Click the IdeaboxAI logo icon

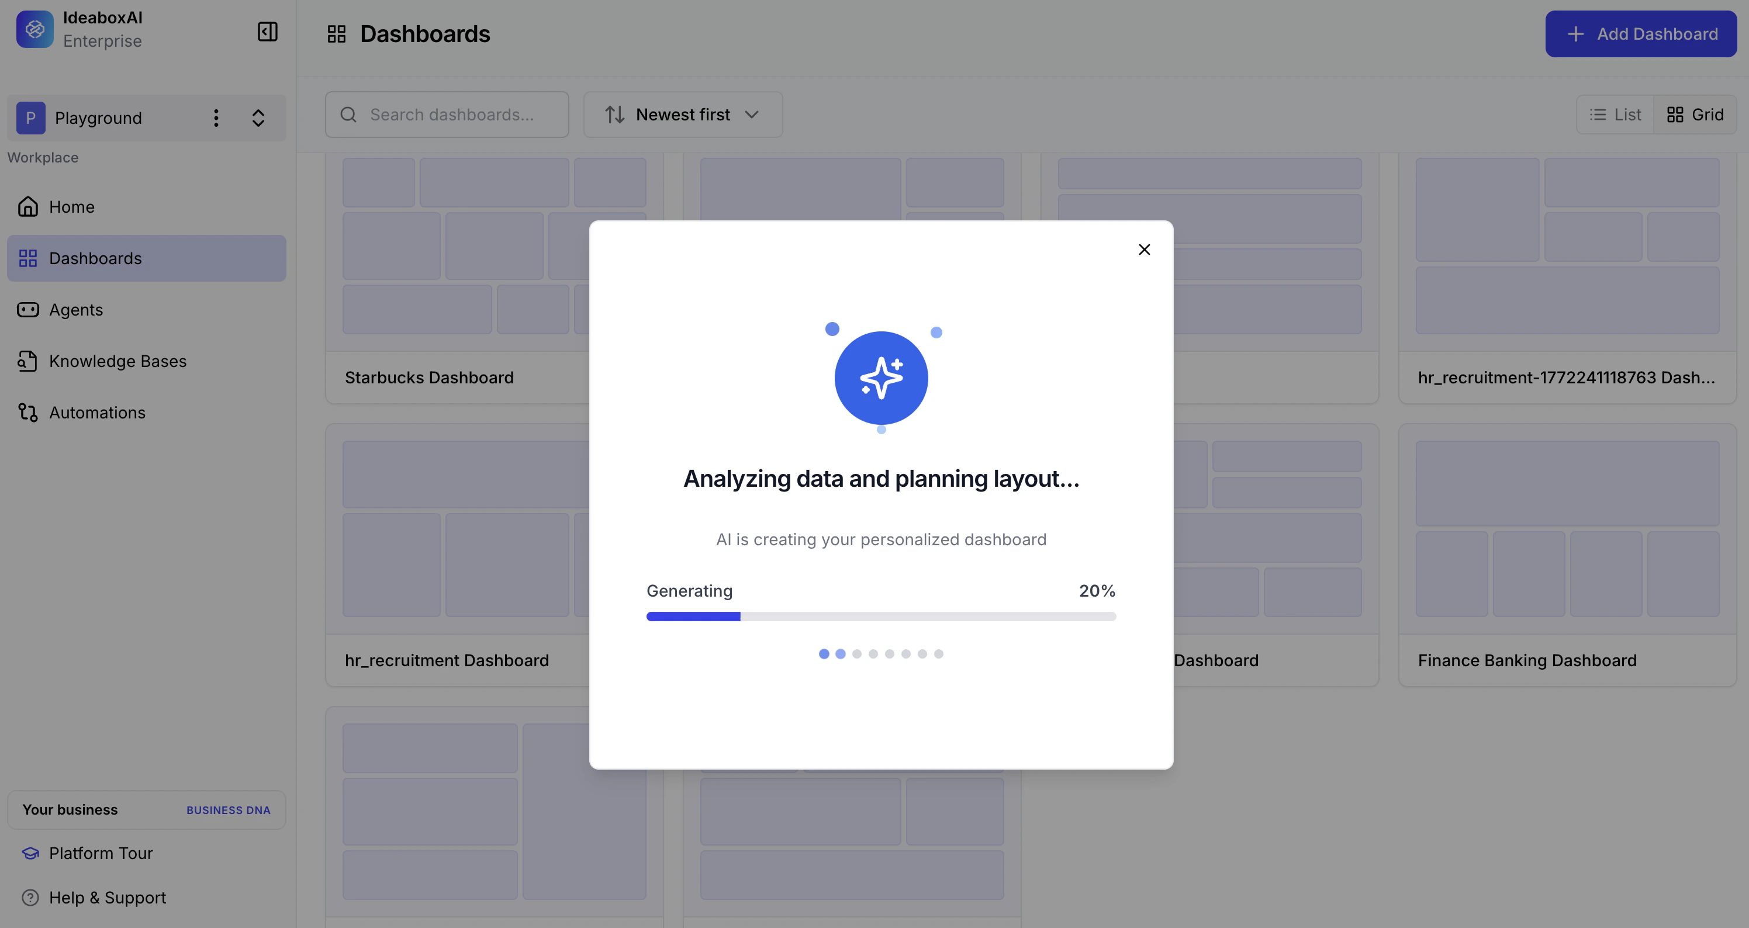[34, 29]
